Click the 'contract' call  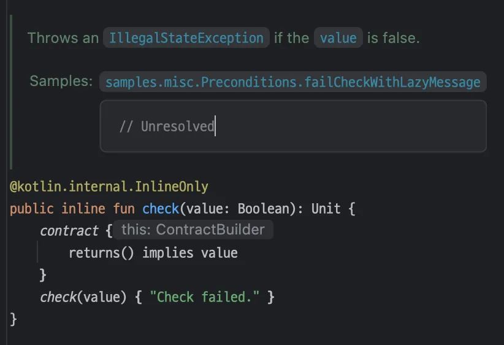69,231
